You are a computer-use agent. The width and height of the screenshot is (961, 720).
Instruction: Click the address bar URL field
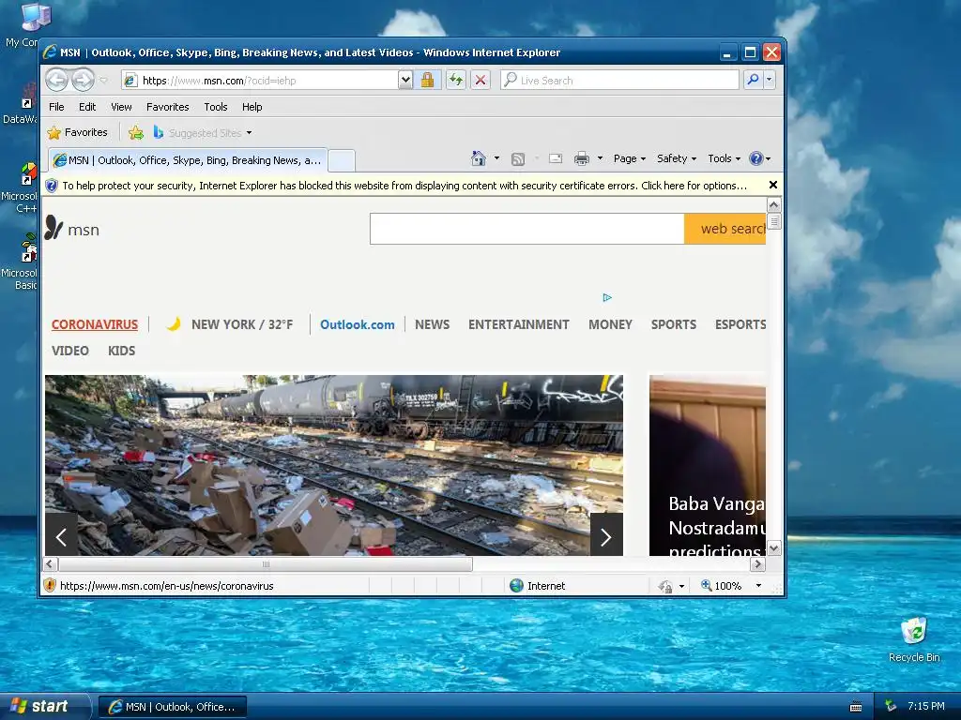[x=259, y=81]
